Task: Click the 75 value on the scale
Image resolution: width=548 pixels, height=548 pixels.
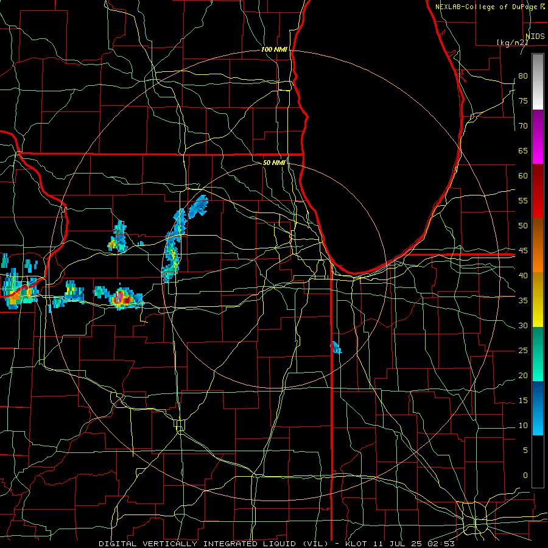Action: point(523,100)
